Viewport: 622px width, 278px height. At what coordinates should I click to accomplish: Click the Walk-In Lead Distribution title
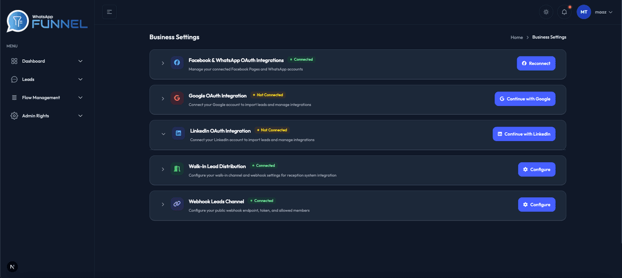(x=217, y=166)
